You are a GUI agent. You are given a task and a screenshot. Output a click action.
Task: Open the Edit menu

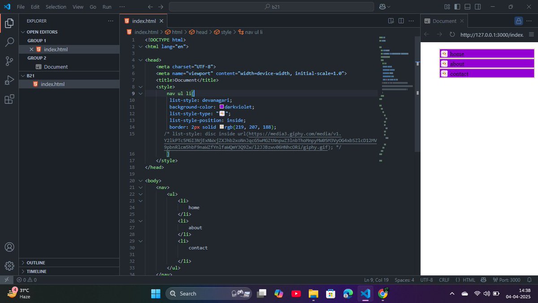(35, 7)
